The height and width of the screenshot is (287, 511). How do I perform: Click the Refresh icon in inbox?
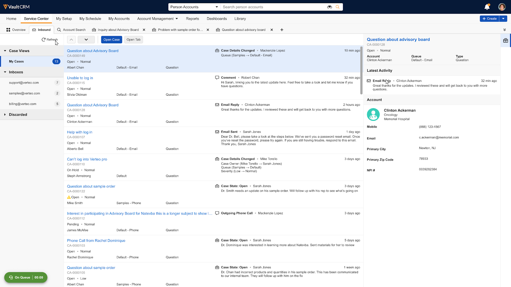44,40
